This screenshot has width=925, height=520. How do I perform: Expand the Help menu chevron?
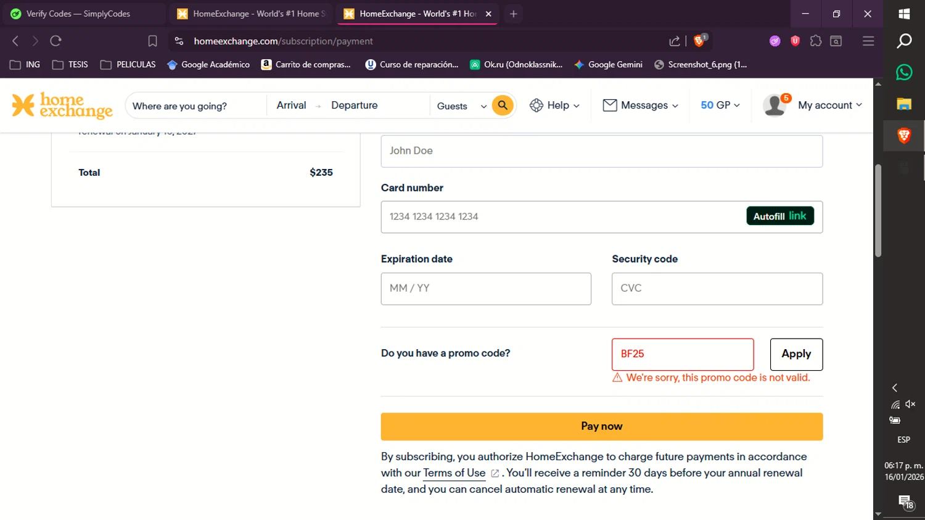pos(577,106)
